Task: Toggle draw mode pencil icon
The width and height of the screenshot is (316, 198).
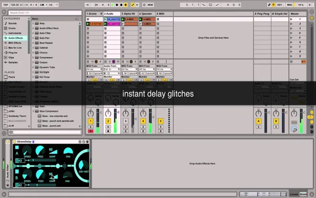Action: coord(269,5)
